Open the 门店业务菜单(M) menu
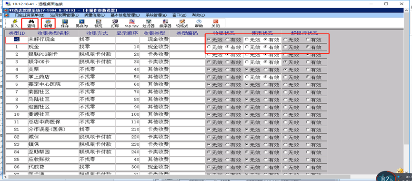Image resolution: width=412 pixels, height=181 pixels. pyautogui.click(x=29, y=15)
